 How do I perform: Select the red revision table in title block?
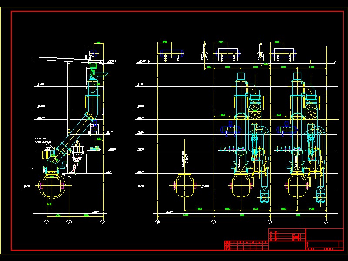[x=247, y=245]
